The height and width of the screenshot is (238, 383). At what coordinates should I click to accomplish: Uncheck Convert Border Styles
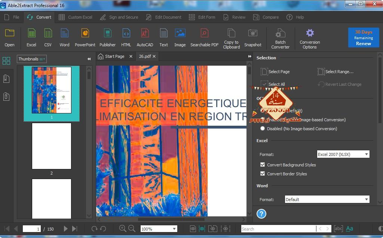point(263,174)
